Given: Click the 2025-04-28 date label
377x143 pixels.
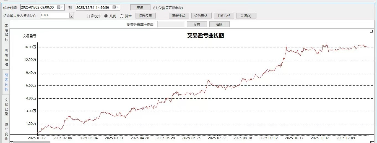Looking at the screenshot, I should click(x=140, y=138).
